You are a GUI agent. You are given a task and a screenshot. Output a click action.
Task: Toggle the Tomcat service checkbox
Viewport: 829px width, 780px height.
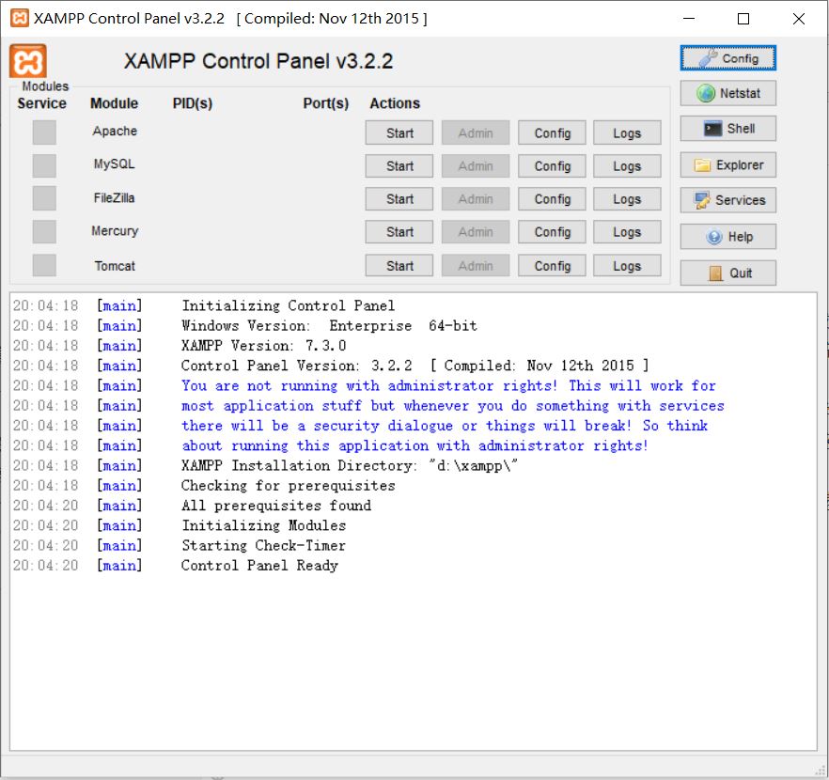(44, 265)
